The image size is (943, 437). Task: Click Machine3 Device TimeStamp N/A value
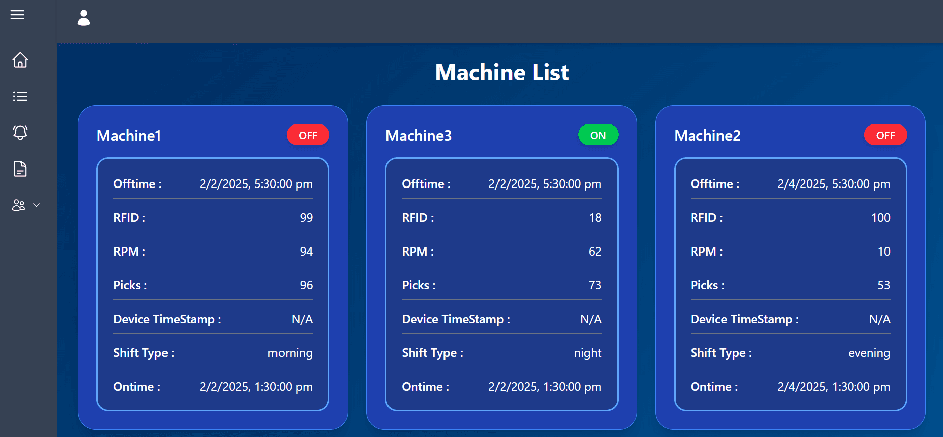[x=591, y=319]
